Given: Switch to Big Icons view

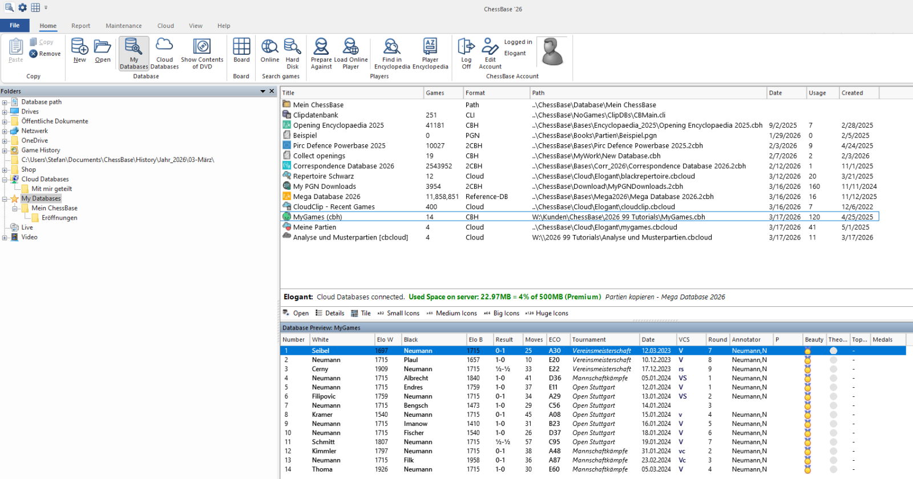Looking at the screenshot, I should point(502,313).
